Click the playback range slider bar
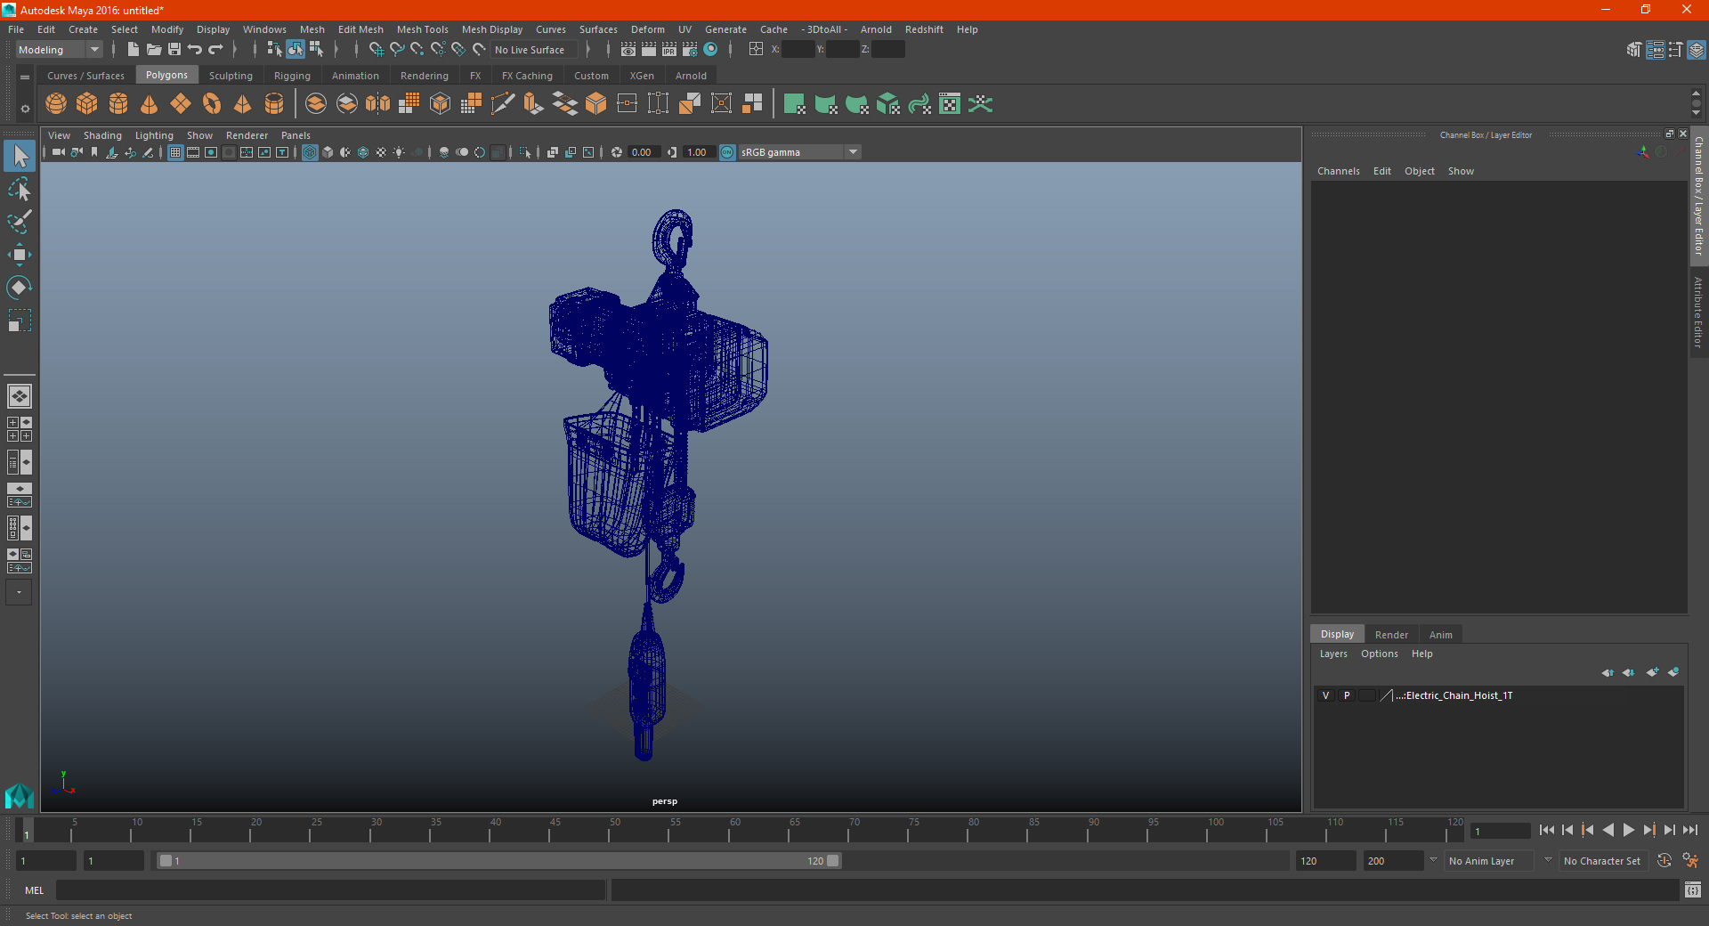The width and height of the screenshot is (1709, 926). pos(498,861)
